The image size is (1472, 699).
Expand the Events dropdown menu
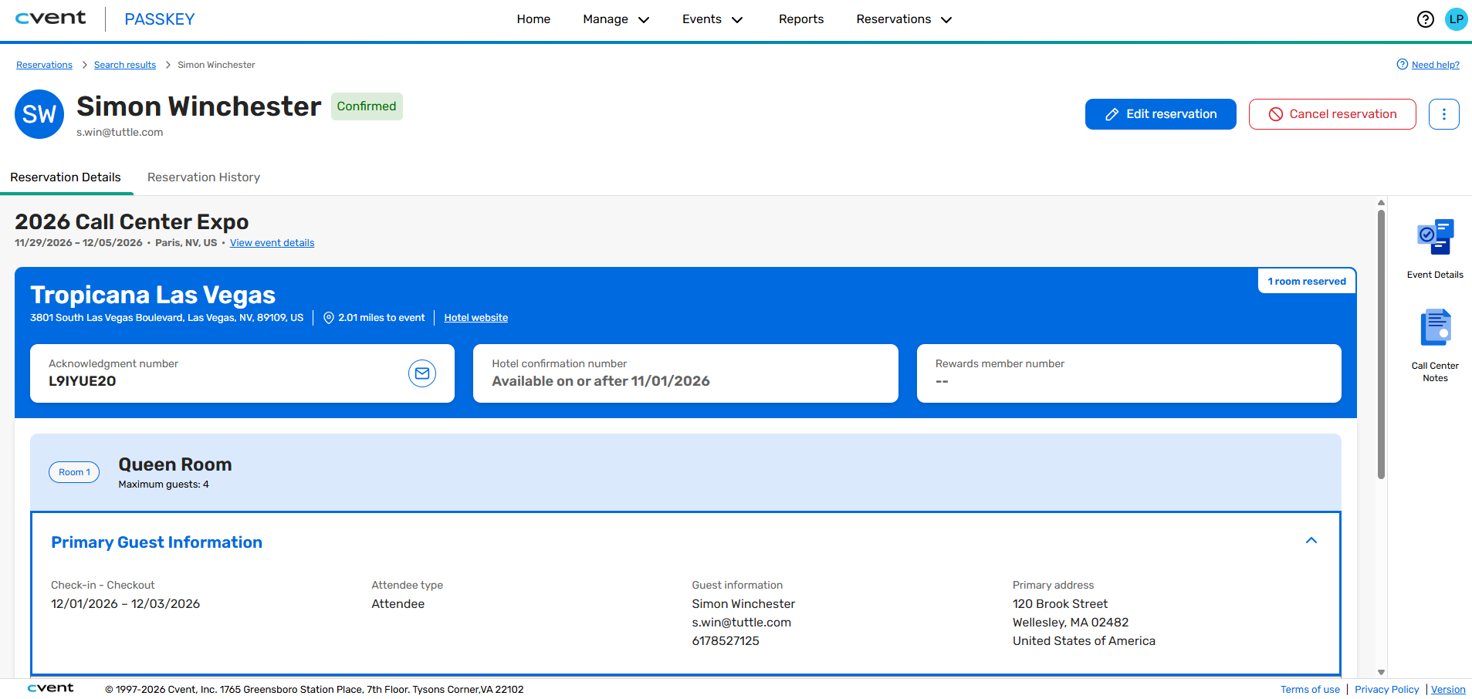712,19
